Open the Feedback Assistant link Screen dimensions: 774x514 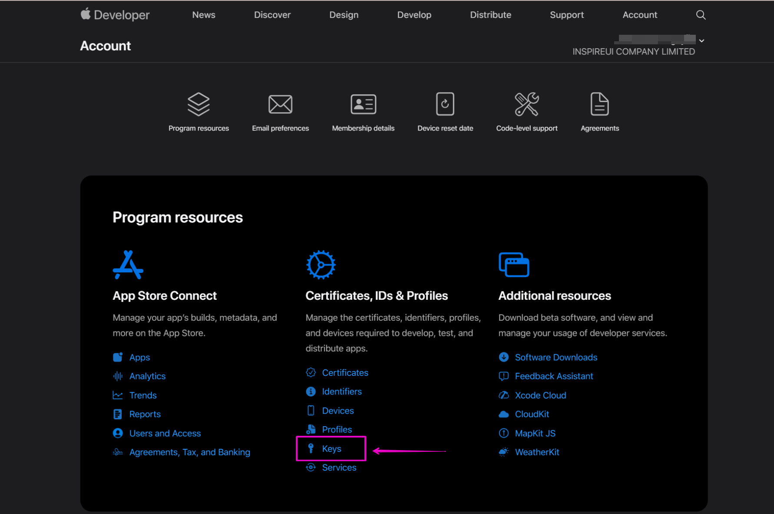[x=554, y=376]
